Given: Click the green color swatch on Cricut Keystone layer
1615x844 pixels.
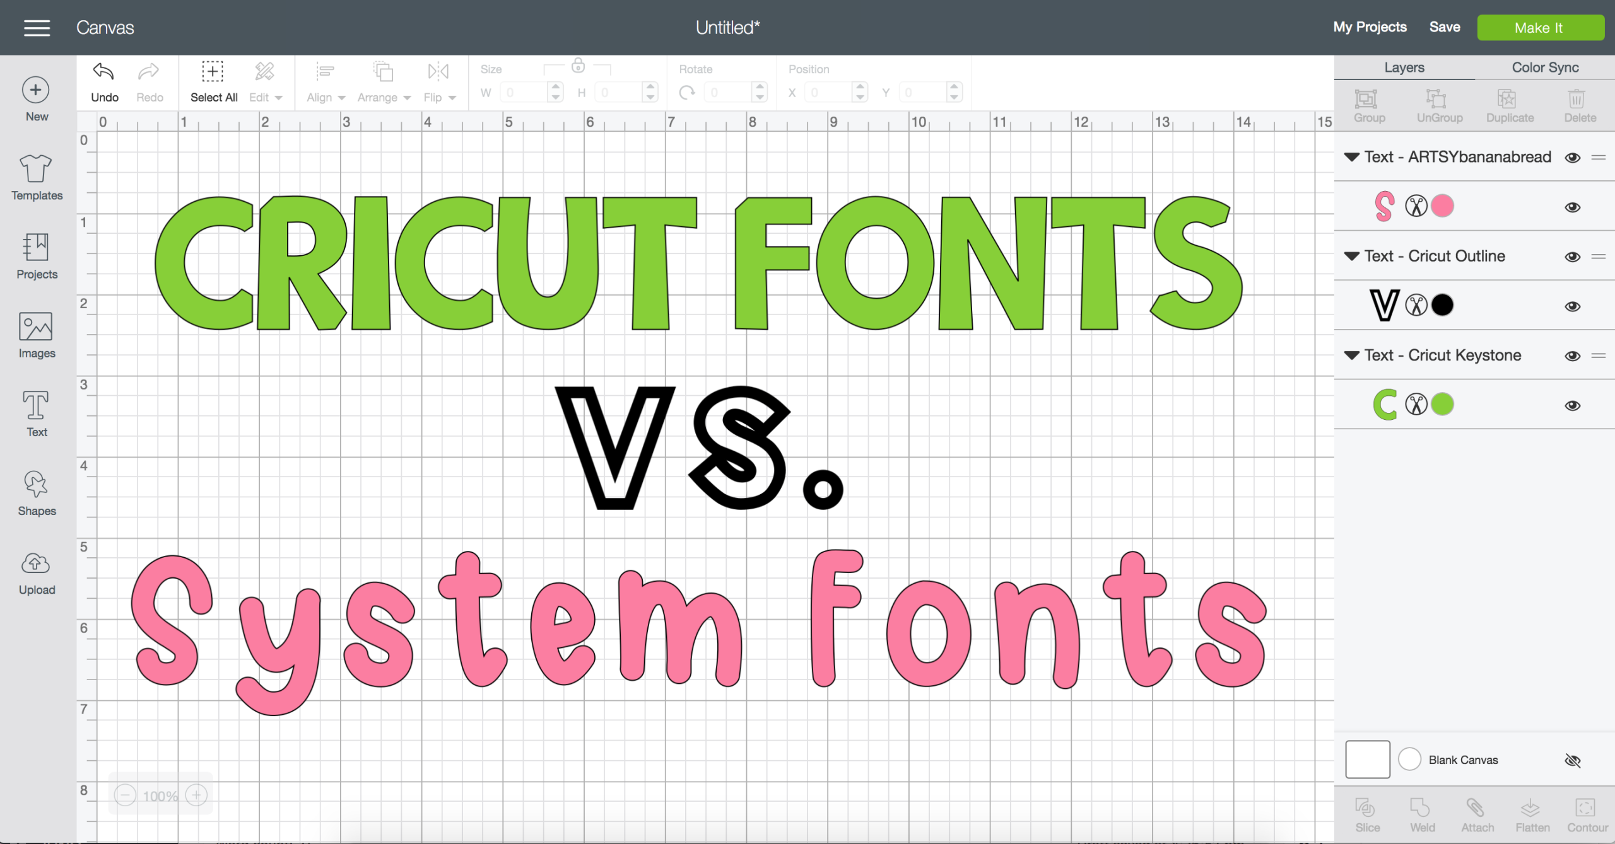Looking at the screenshot, I should [1442, 403].
